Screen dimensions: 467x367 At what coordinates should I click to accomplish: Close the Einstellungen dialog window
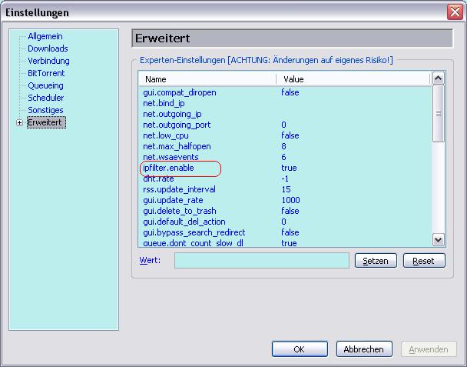pos(454,12)
